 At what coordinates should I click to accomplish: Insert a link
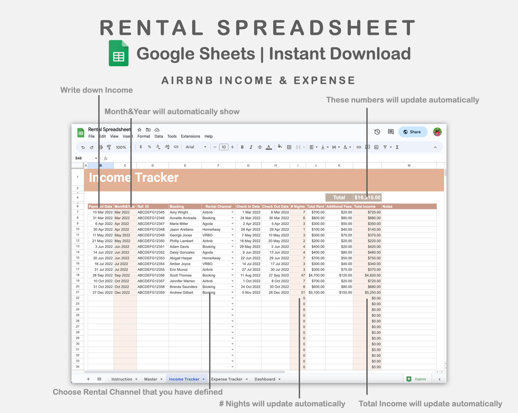(x=358, y=147)
